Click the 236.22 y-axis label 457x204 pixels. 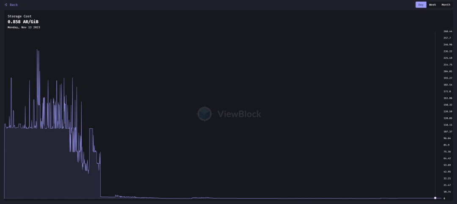448,51
